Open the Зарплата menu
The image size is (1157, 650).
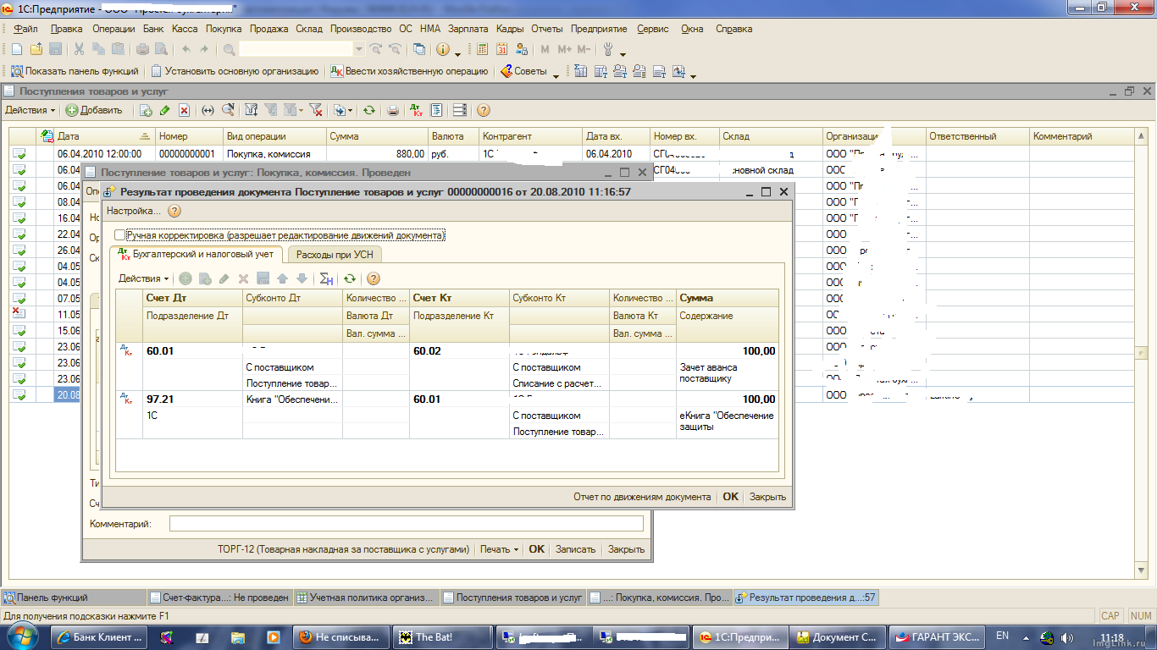[467, 29]
